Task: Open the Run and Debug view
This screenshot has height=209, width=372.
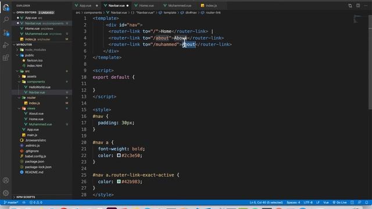Action: click(6, 45)
